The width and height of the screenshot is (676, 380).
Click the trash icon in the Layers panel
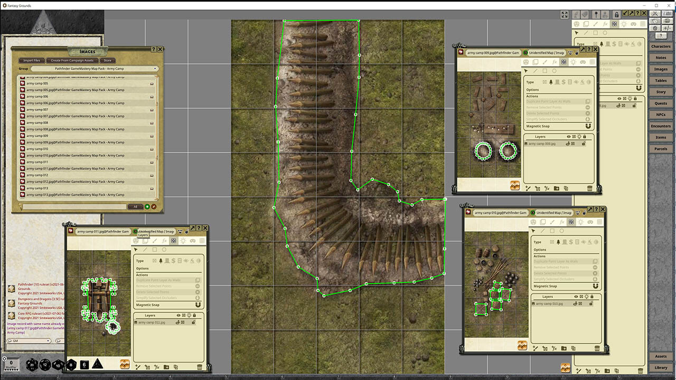(200, 367)
